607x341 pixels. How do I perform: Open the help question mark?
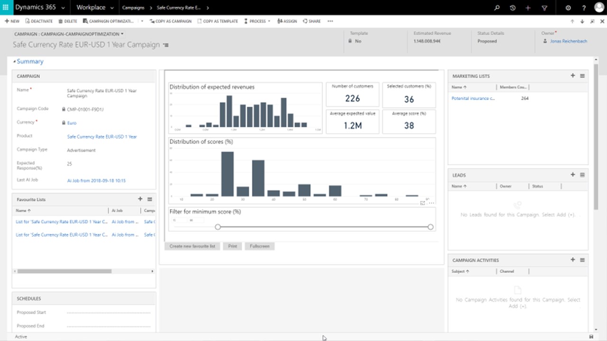click(x=584, y=8)
